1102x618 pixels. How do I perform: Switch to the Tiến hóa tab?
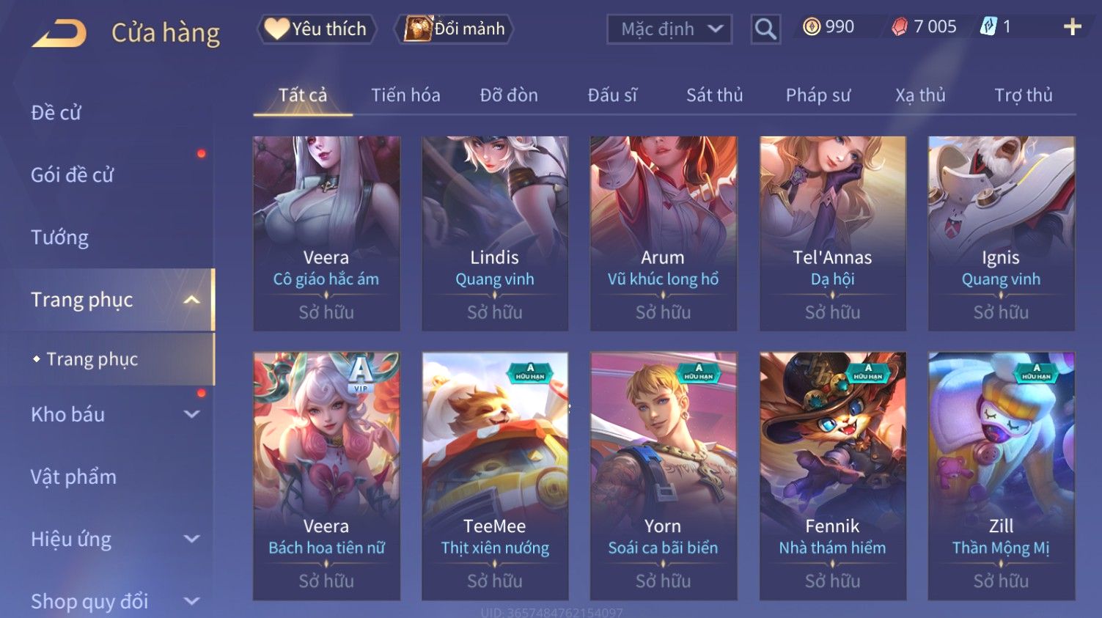pyautogui.click(x=405, y=95)
